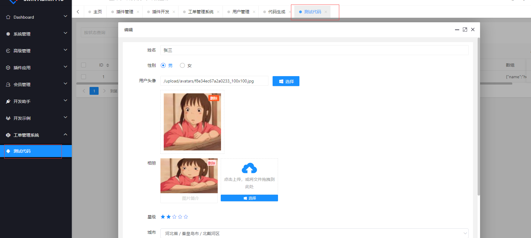Minimize the 编辑 dialog
This screenshot has height=238, width=531.
tap(457, 29)
